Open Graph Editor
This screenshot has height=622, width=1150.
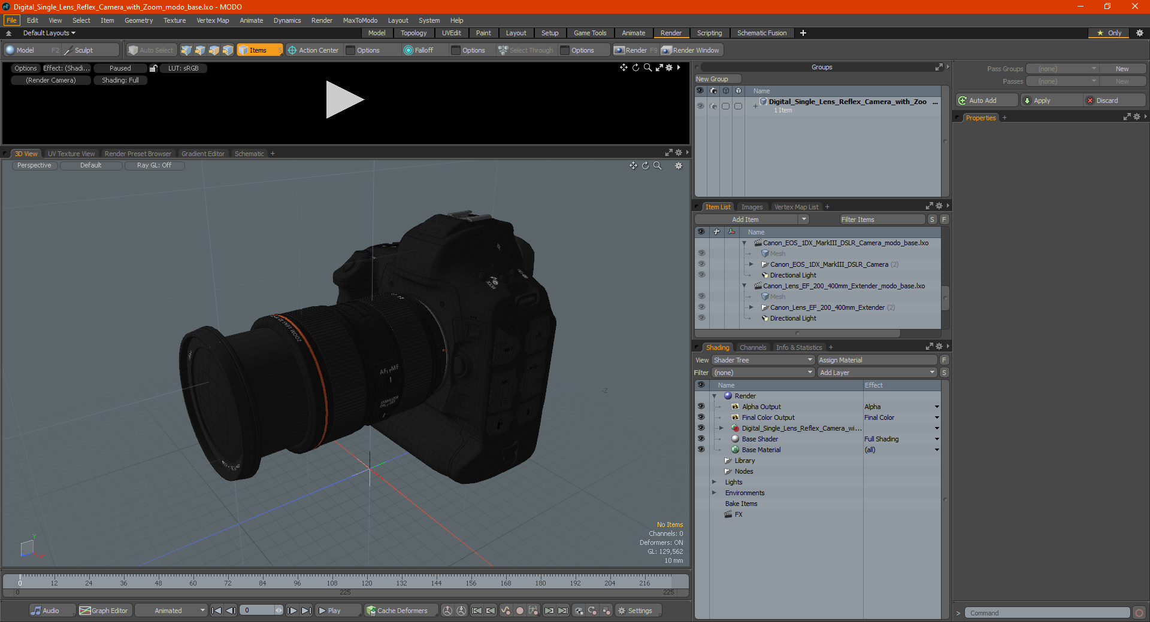click(x=104, y=611)
